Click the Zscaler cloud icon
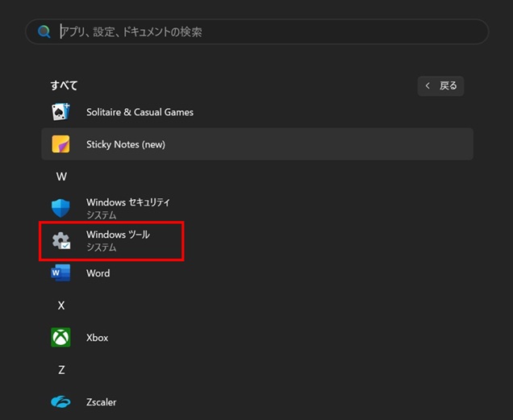 pyautogui.click(x=60, y=401)
